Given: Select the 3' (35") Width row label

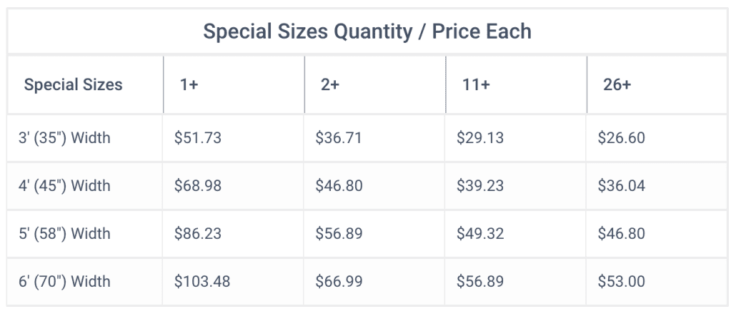Looking at the screenshot, I should (x=64, y=137).
